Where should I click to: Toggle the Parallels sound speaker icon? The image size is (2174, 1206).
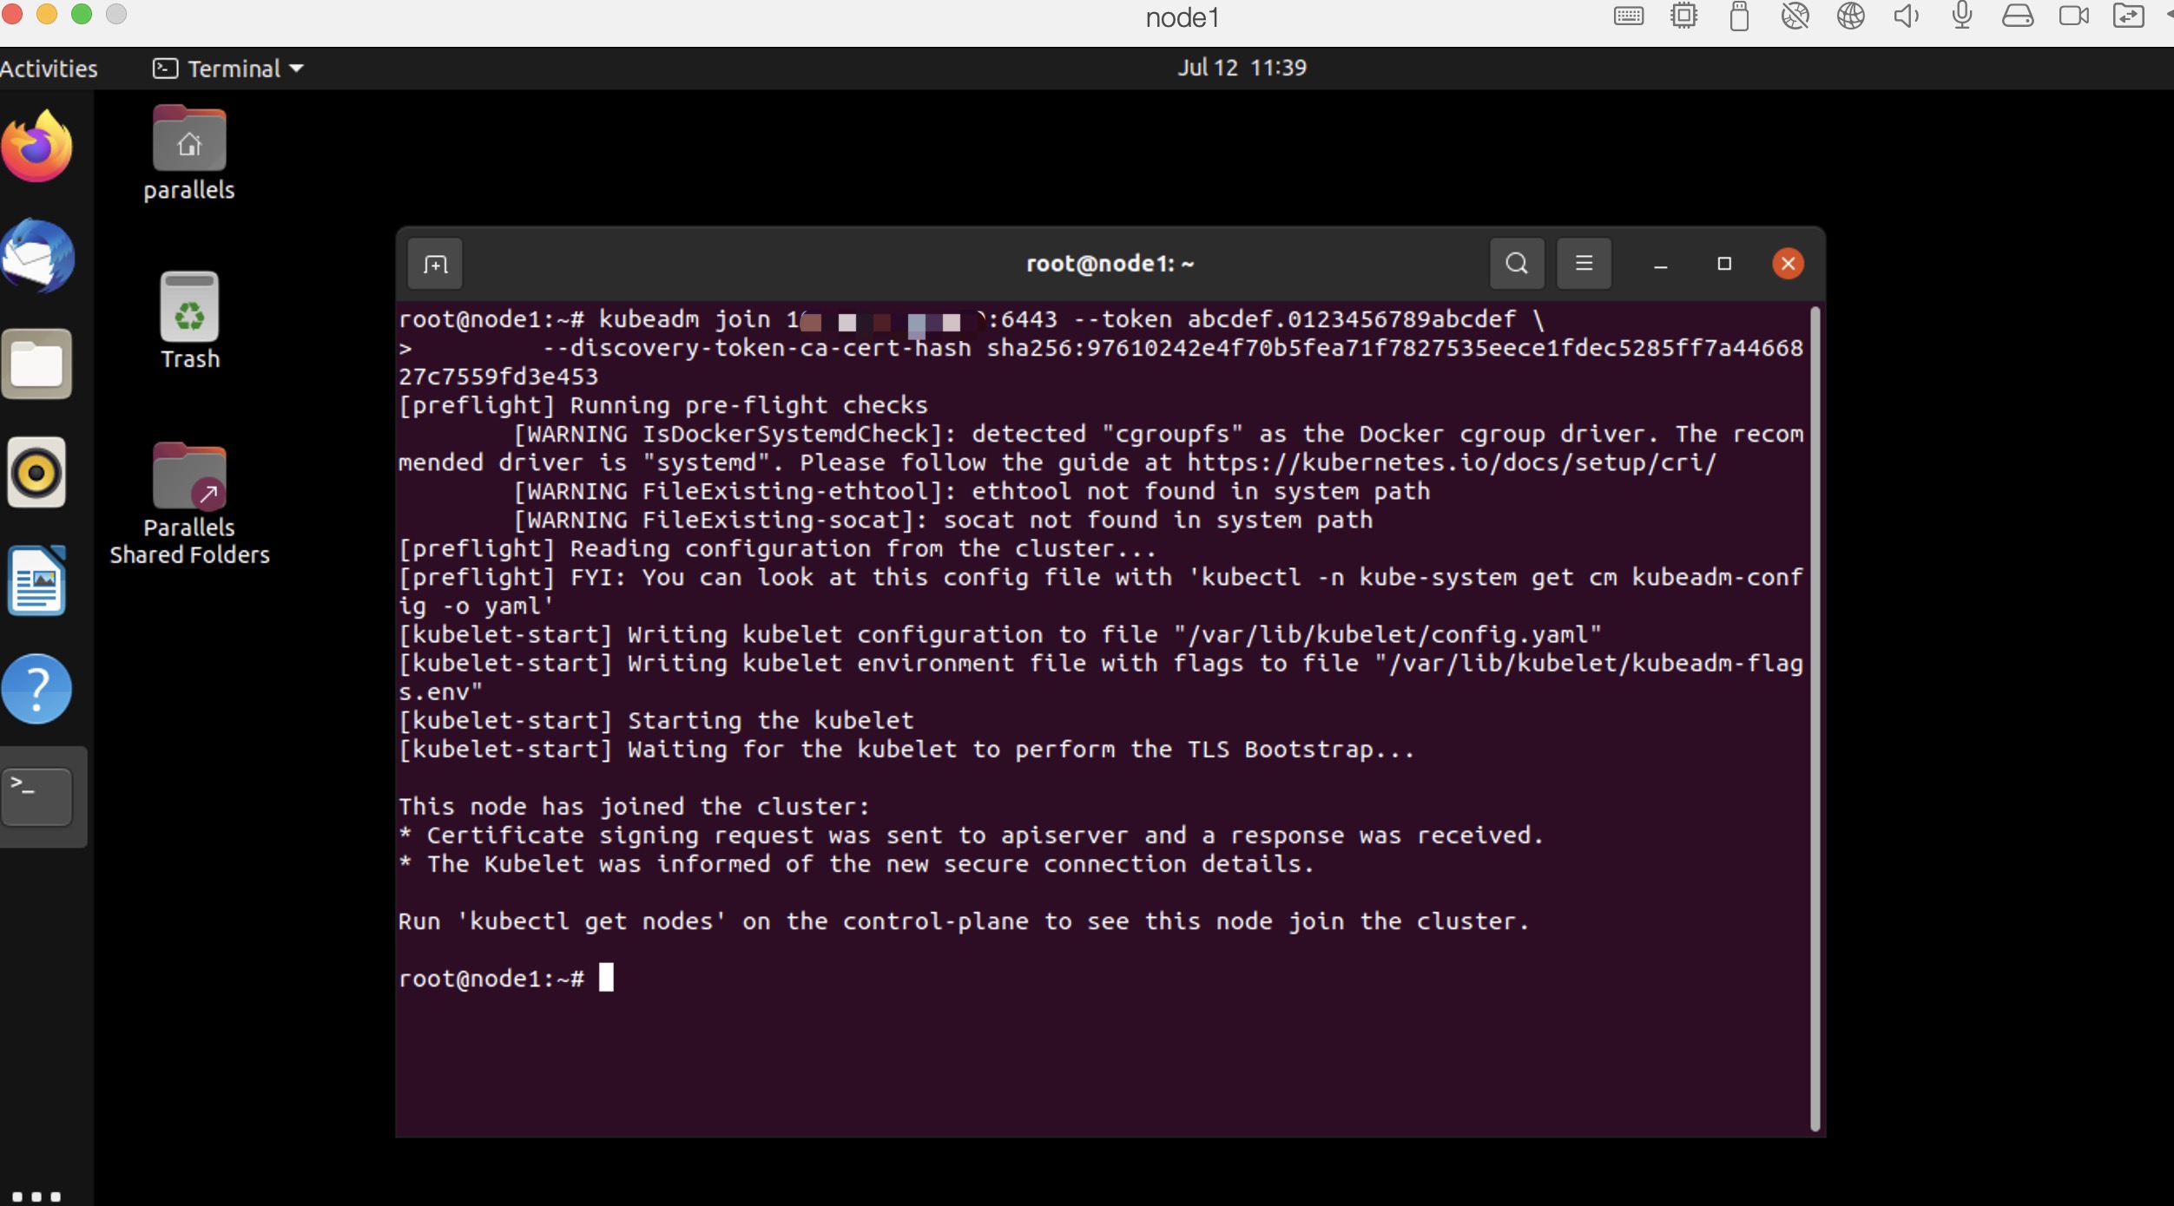tap(1907, 16)
